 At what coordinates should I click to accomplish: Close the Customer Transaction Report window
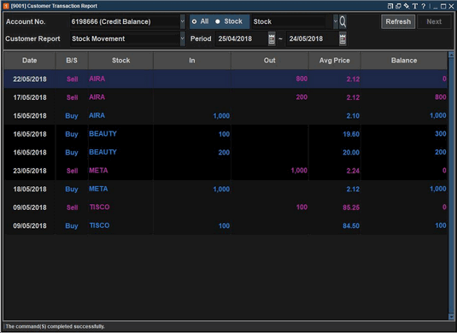pos(451,6)
